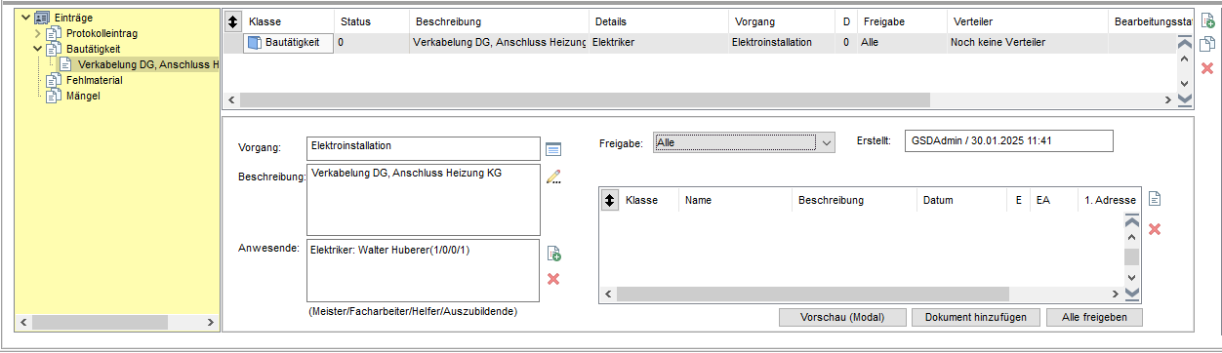The image size is (1222, 353).
Task: Click the Verteiler column header
Action: click(x=1027, y=21)
